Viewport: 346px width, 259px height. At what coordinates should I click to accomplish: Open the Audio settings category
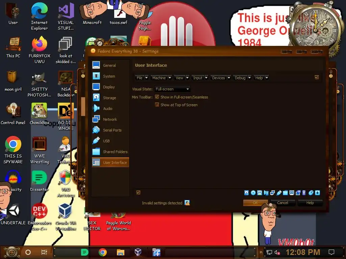pyautogui.click(x=110, y=109)
